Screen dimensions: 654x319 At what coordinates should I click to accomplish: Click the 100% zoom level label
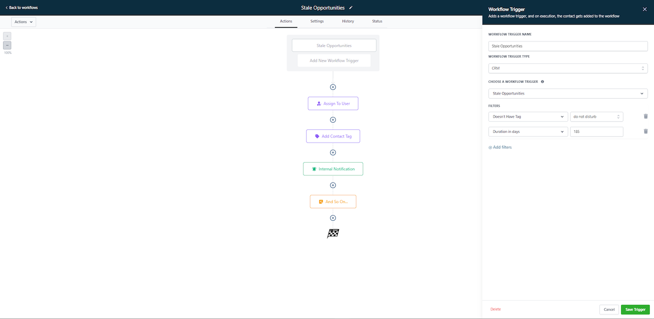[x=8, y=53]
